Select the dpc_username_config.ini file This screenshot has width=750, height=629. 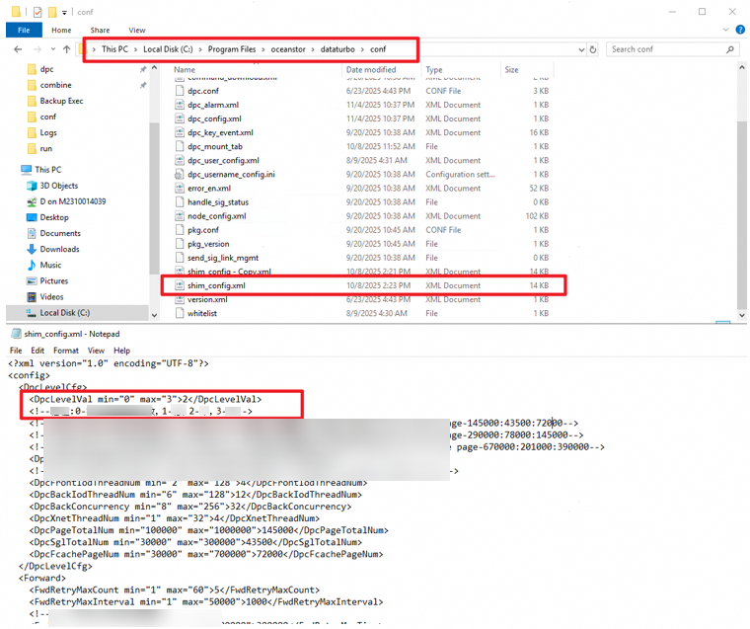pos(231,174)
